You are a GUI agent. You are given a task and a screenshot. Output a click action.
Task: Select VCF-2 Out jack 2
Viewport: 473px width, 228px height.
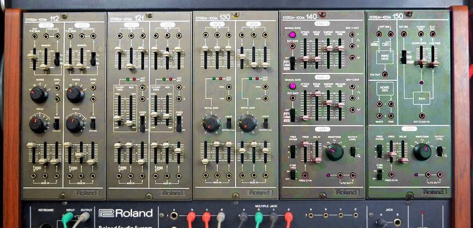click(179, 98)
